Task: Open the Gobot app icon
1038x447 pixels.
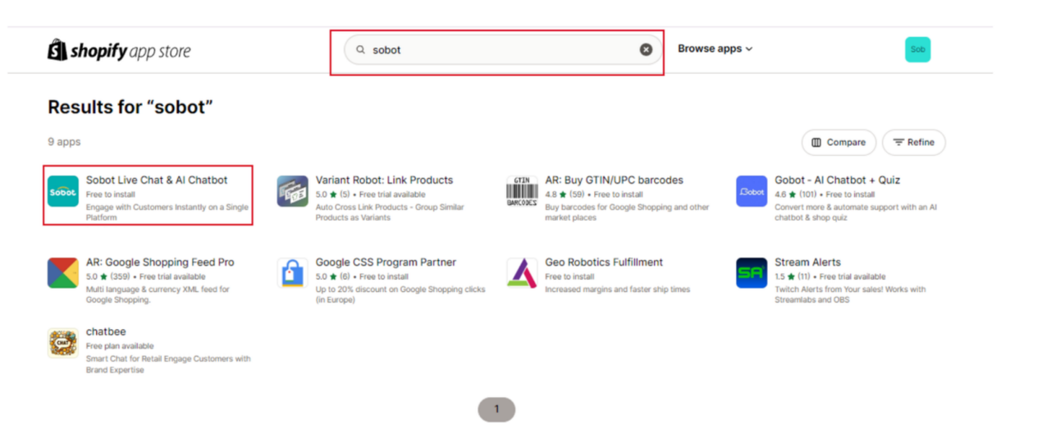Action: coord(752,191)
